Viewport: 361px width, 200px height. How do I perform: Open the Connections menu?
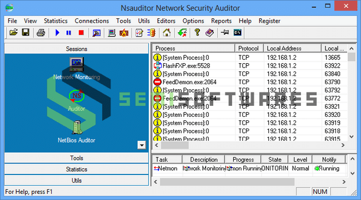click(x=92, y=21)
